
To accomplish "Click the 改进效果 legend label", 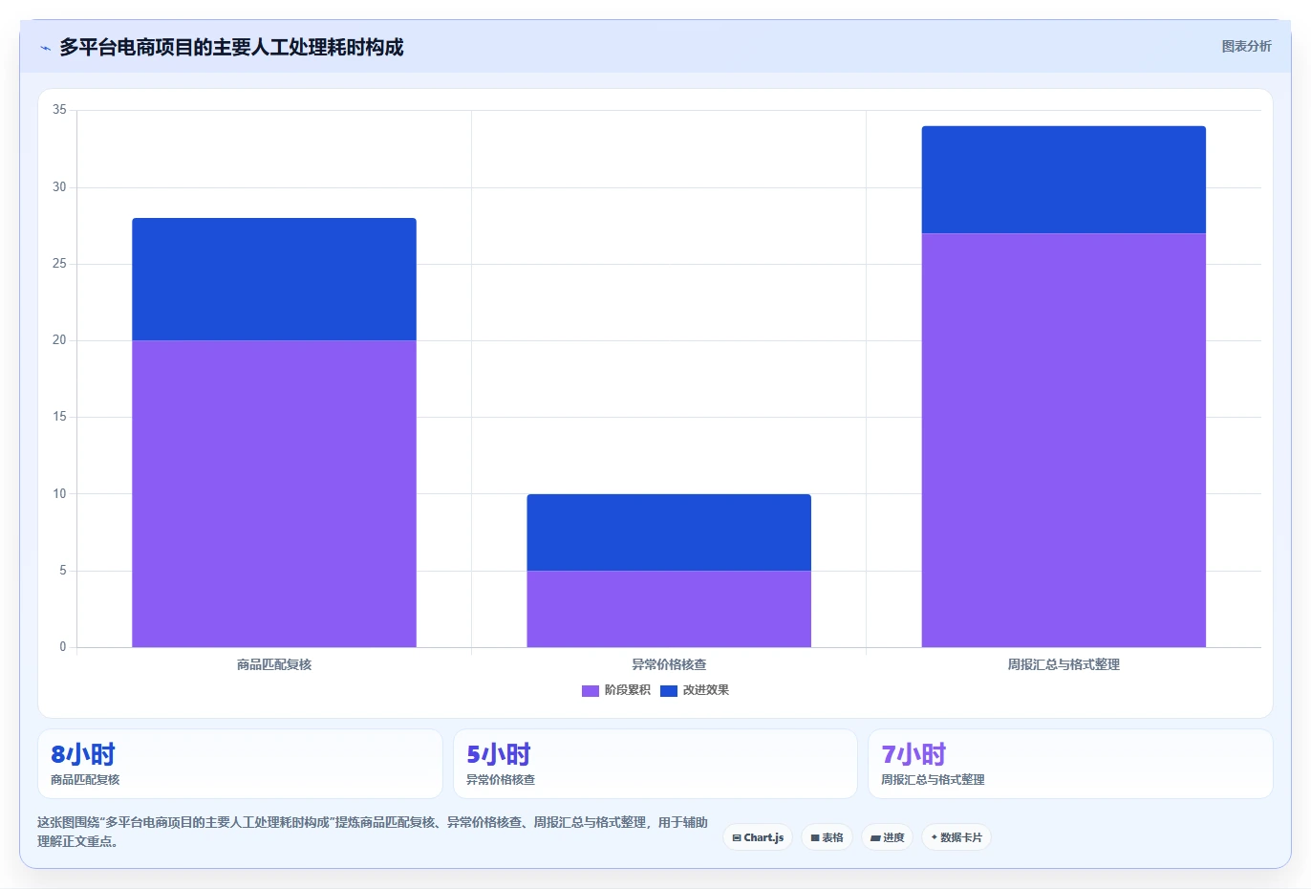I will click(705, 690).
